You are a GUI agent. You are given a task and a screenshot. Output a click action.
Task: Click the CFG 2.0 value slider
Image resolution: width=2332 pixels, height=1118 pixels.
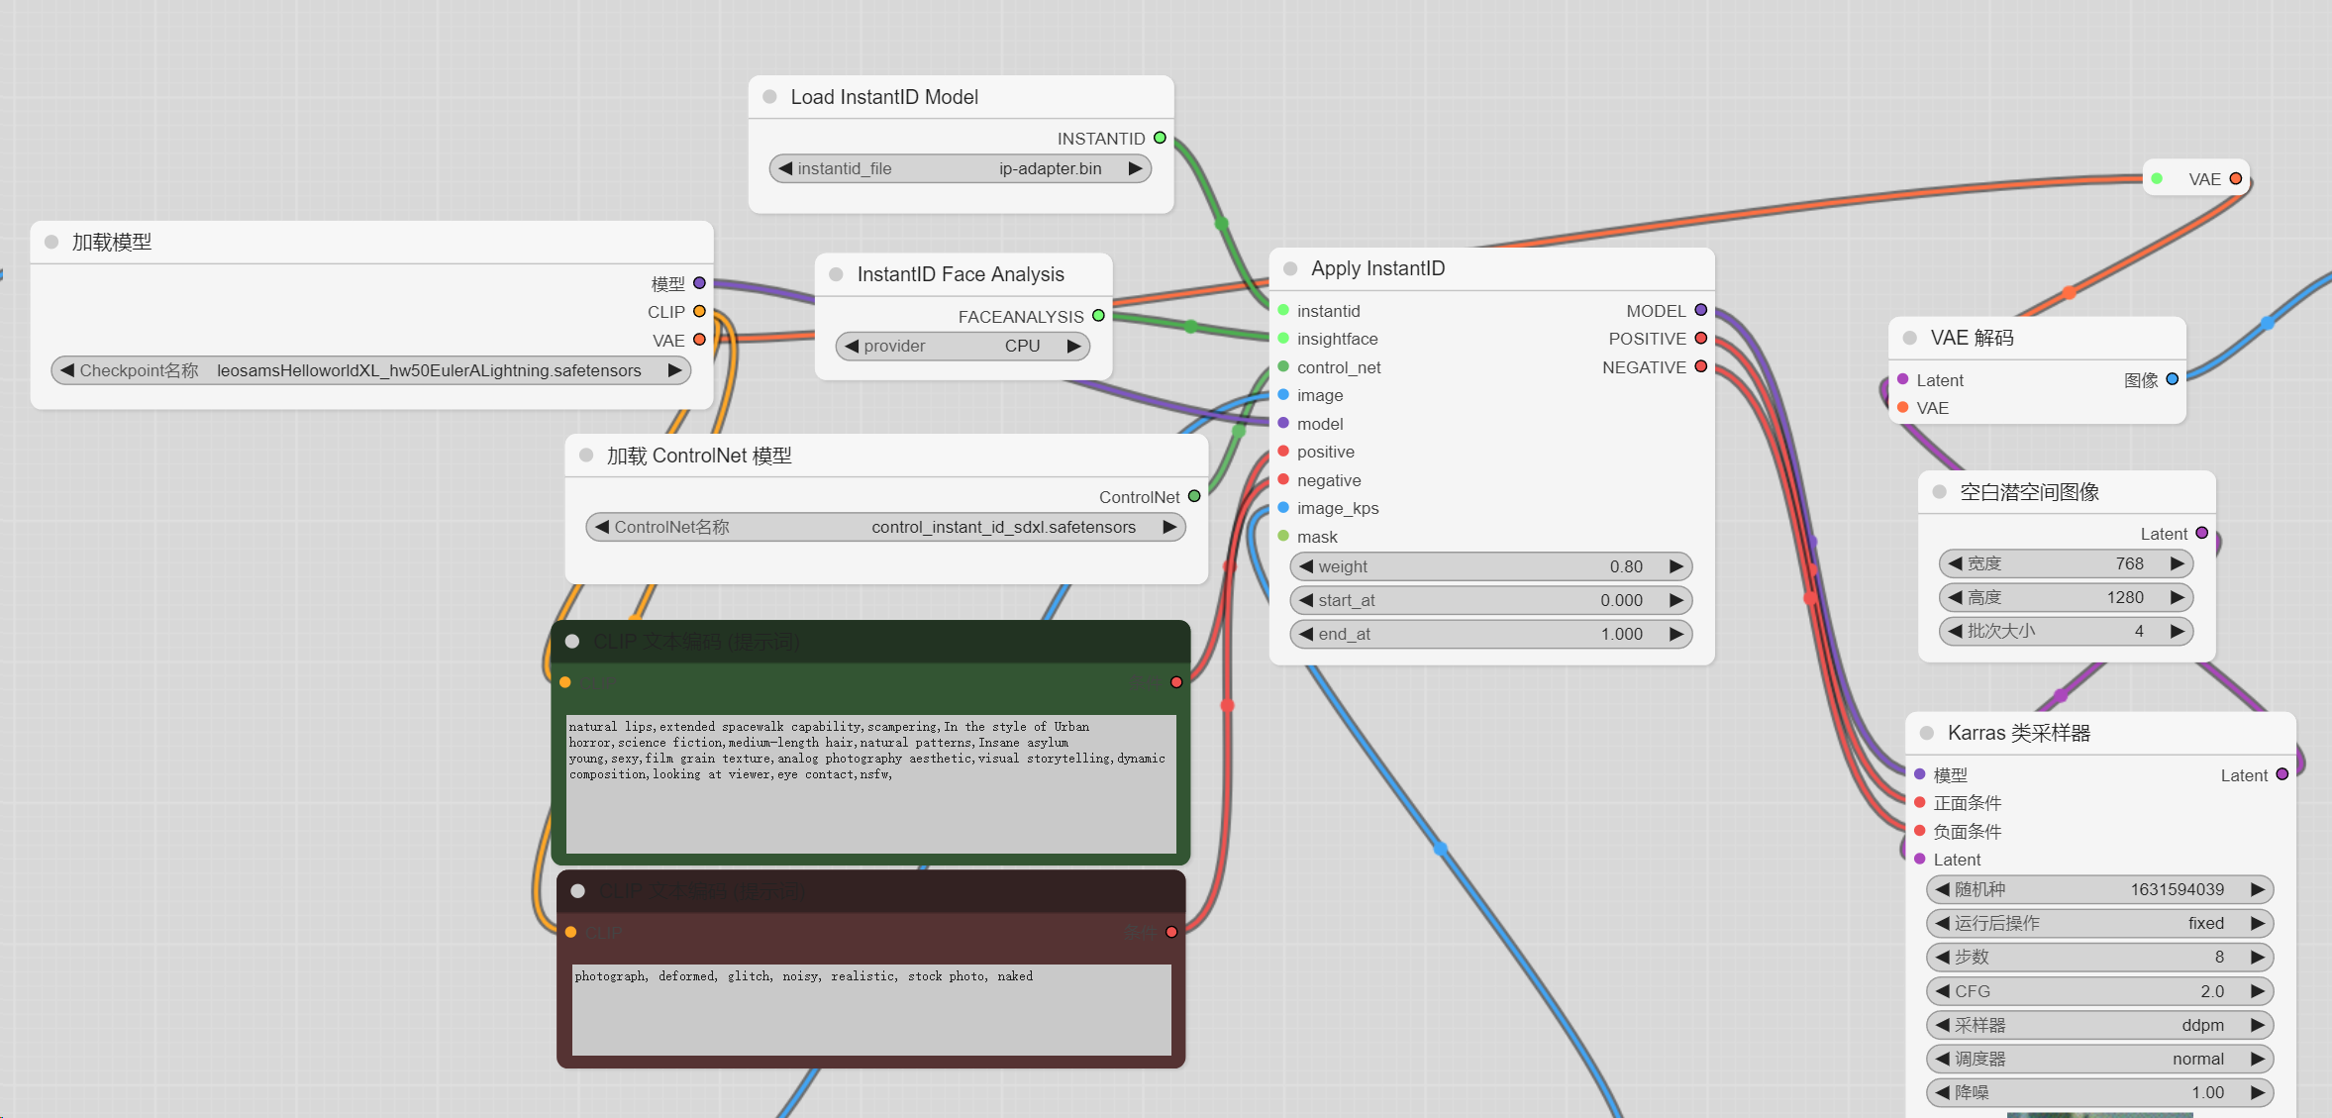pos(2099,991)
